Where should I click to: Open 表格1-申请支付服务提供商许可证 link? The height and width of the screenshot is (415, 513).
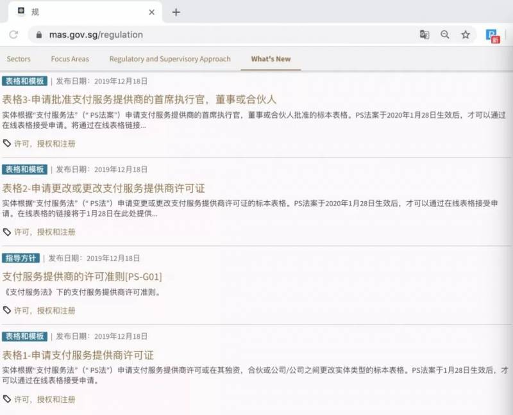coord(78,355)
